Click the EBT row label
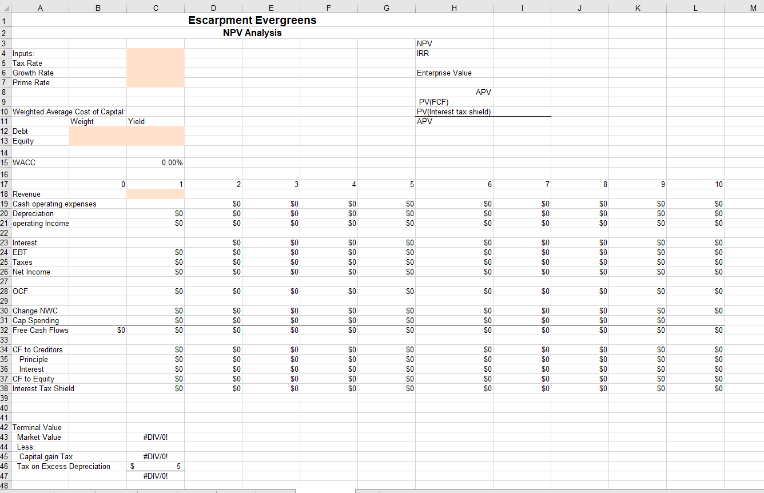This screenshot has width=764, height=493. tap(19, 252)
